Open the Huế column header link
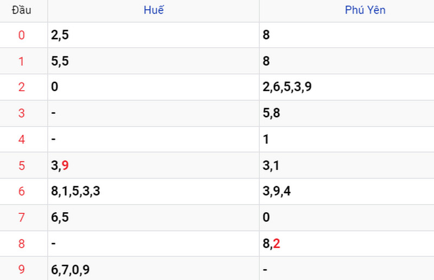Viewport: 434px width, 280px height. click(x=154, y=10)
